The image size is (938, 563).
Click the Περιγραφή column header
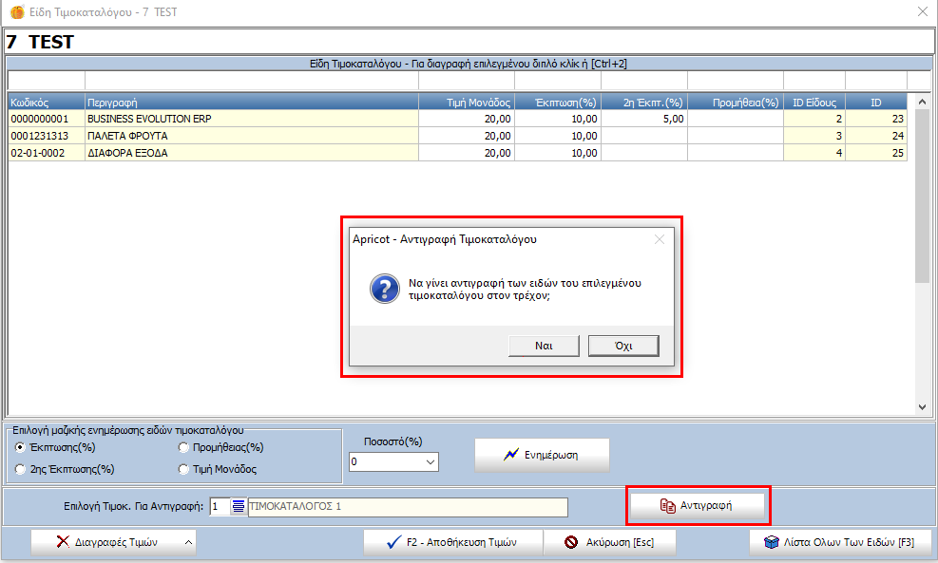click(252, 103)
